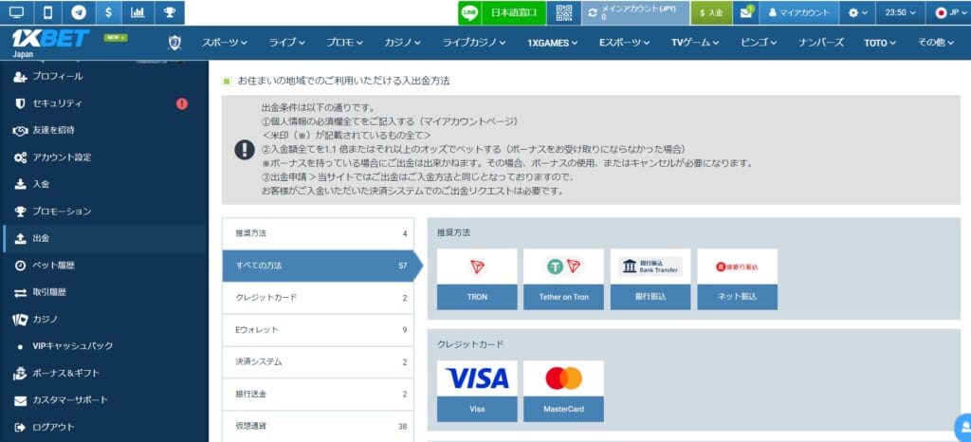Expand the 1XGAMES dropdown menu
The image size is (971, 442).
(x=553, y=43)
